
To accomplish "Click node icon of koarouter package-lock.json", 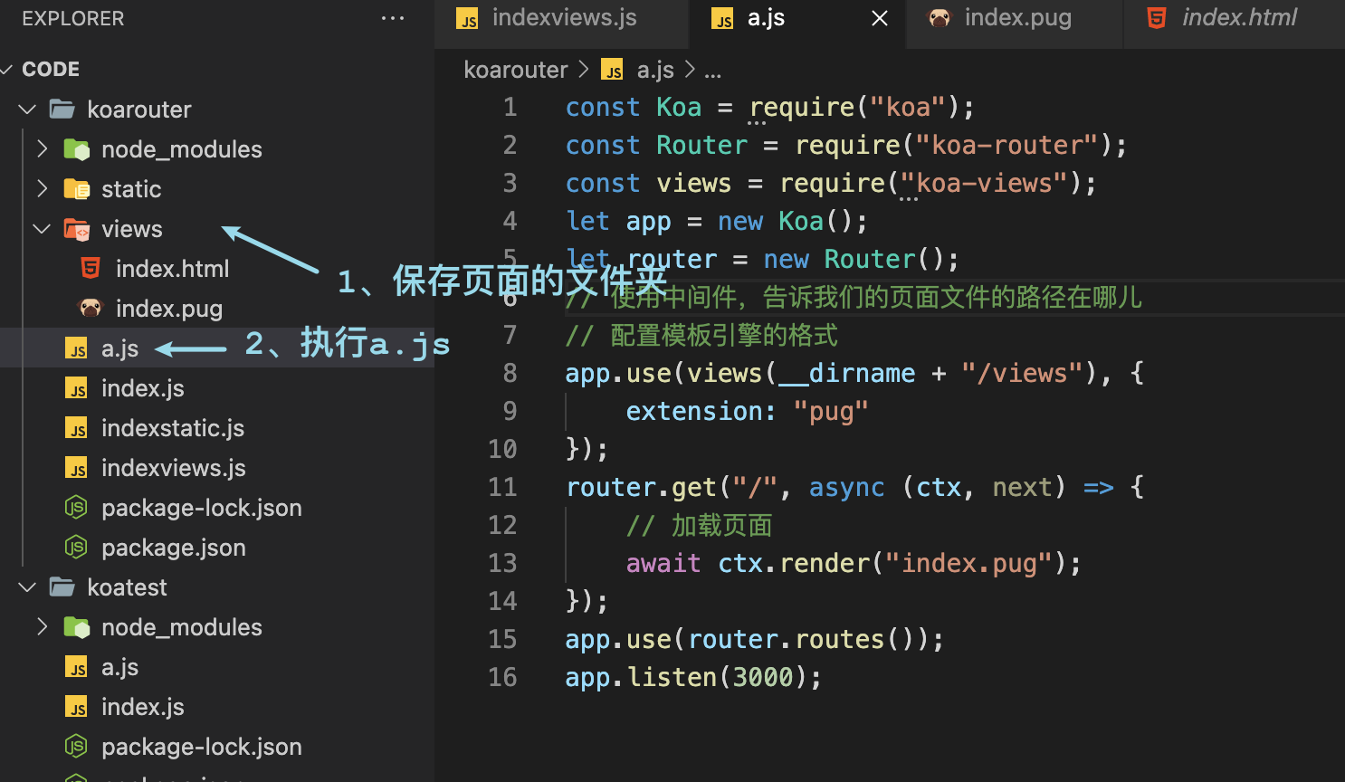I will (x=76, y=508).
